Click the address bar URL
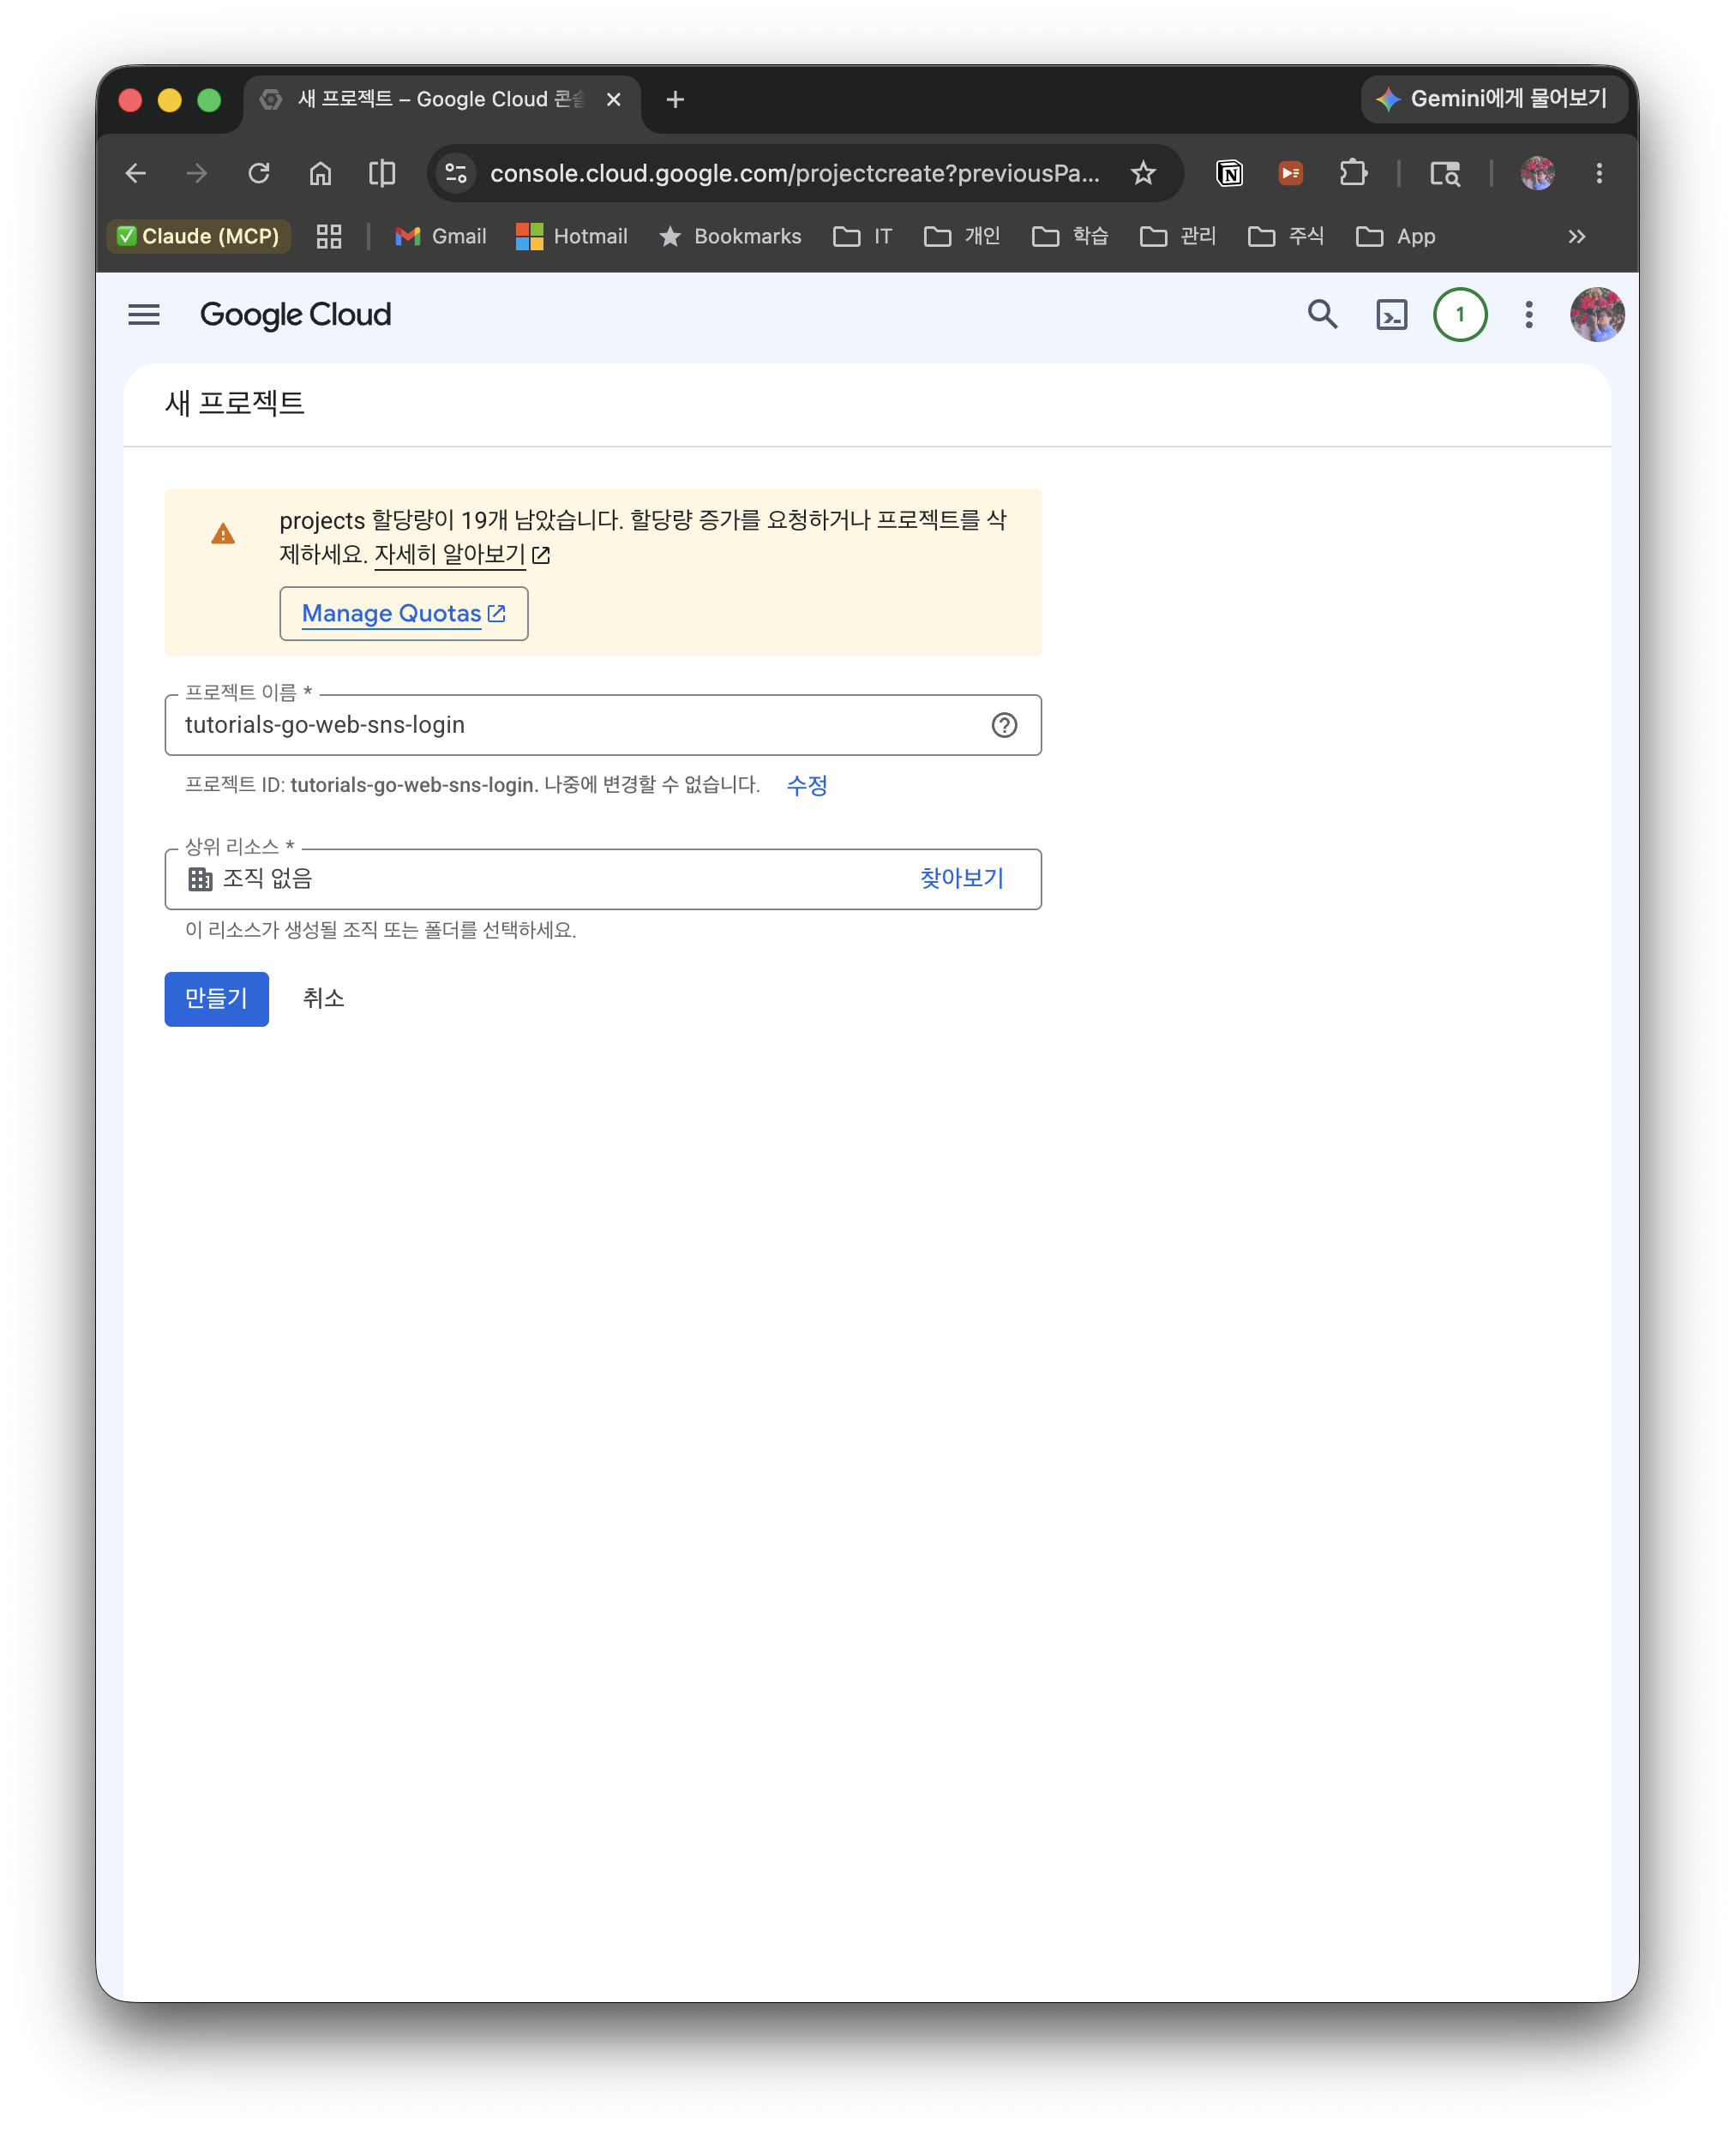This screenshot has height=2129, width=1735. coord(795,174)
